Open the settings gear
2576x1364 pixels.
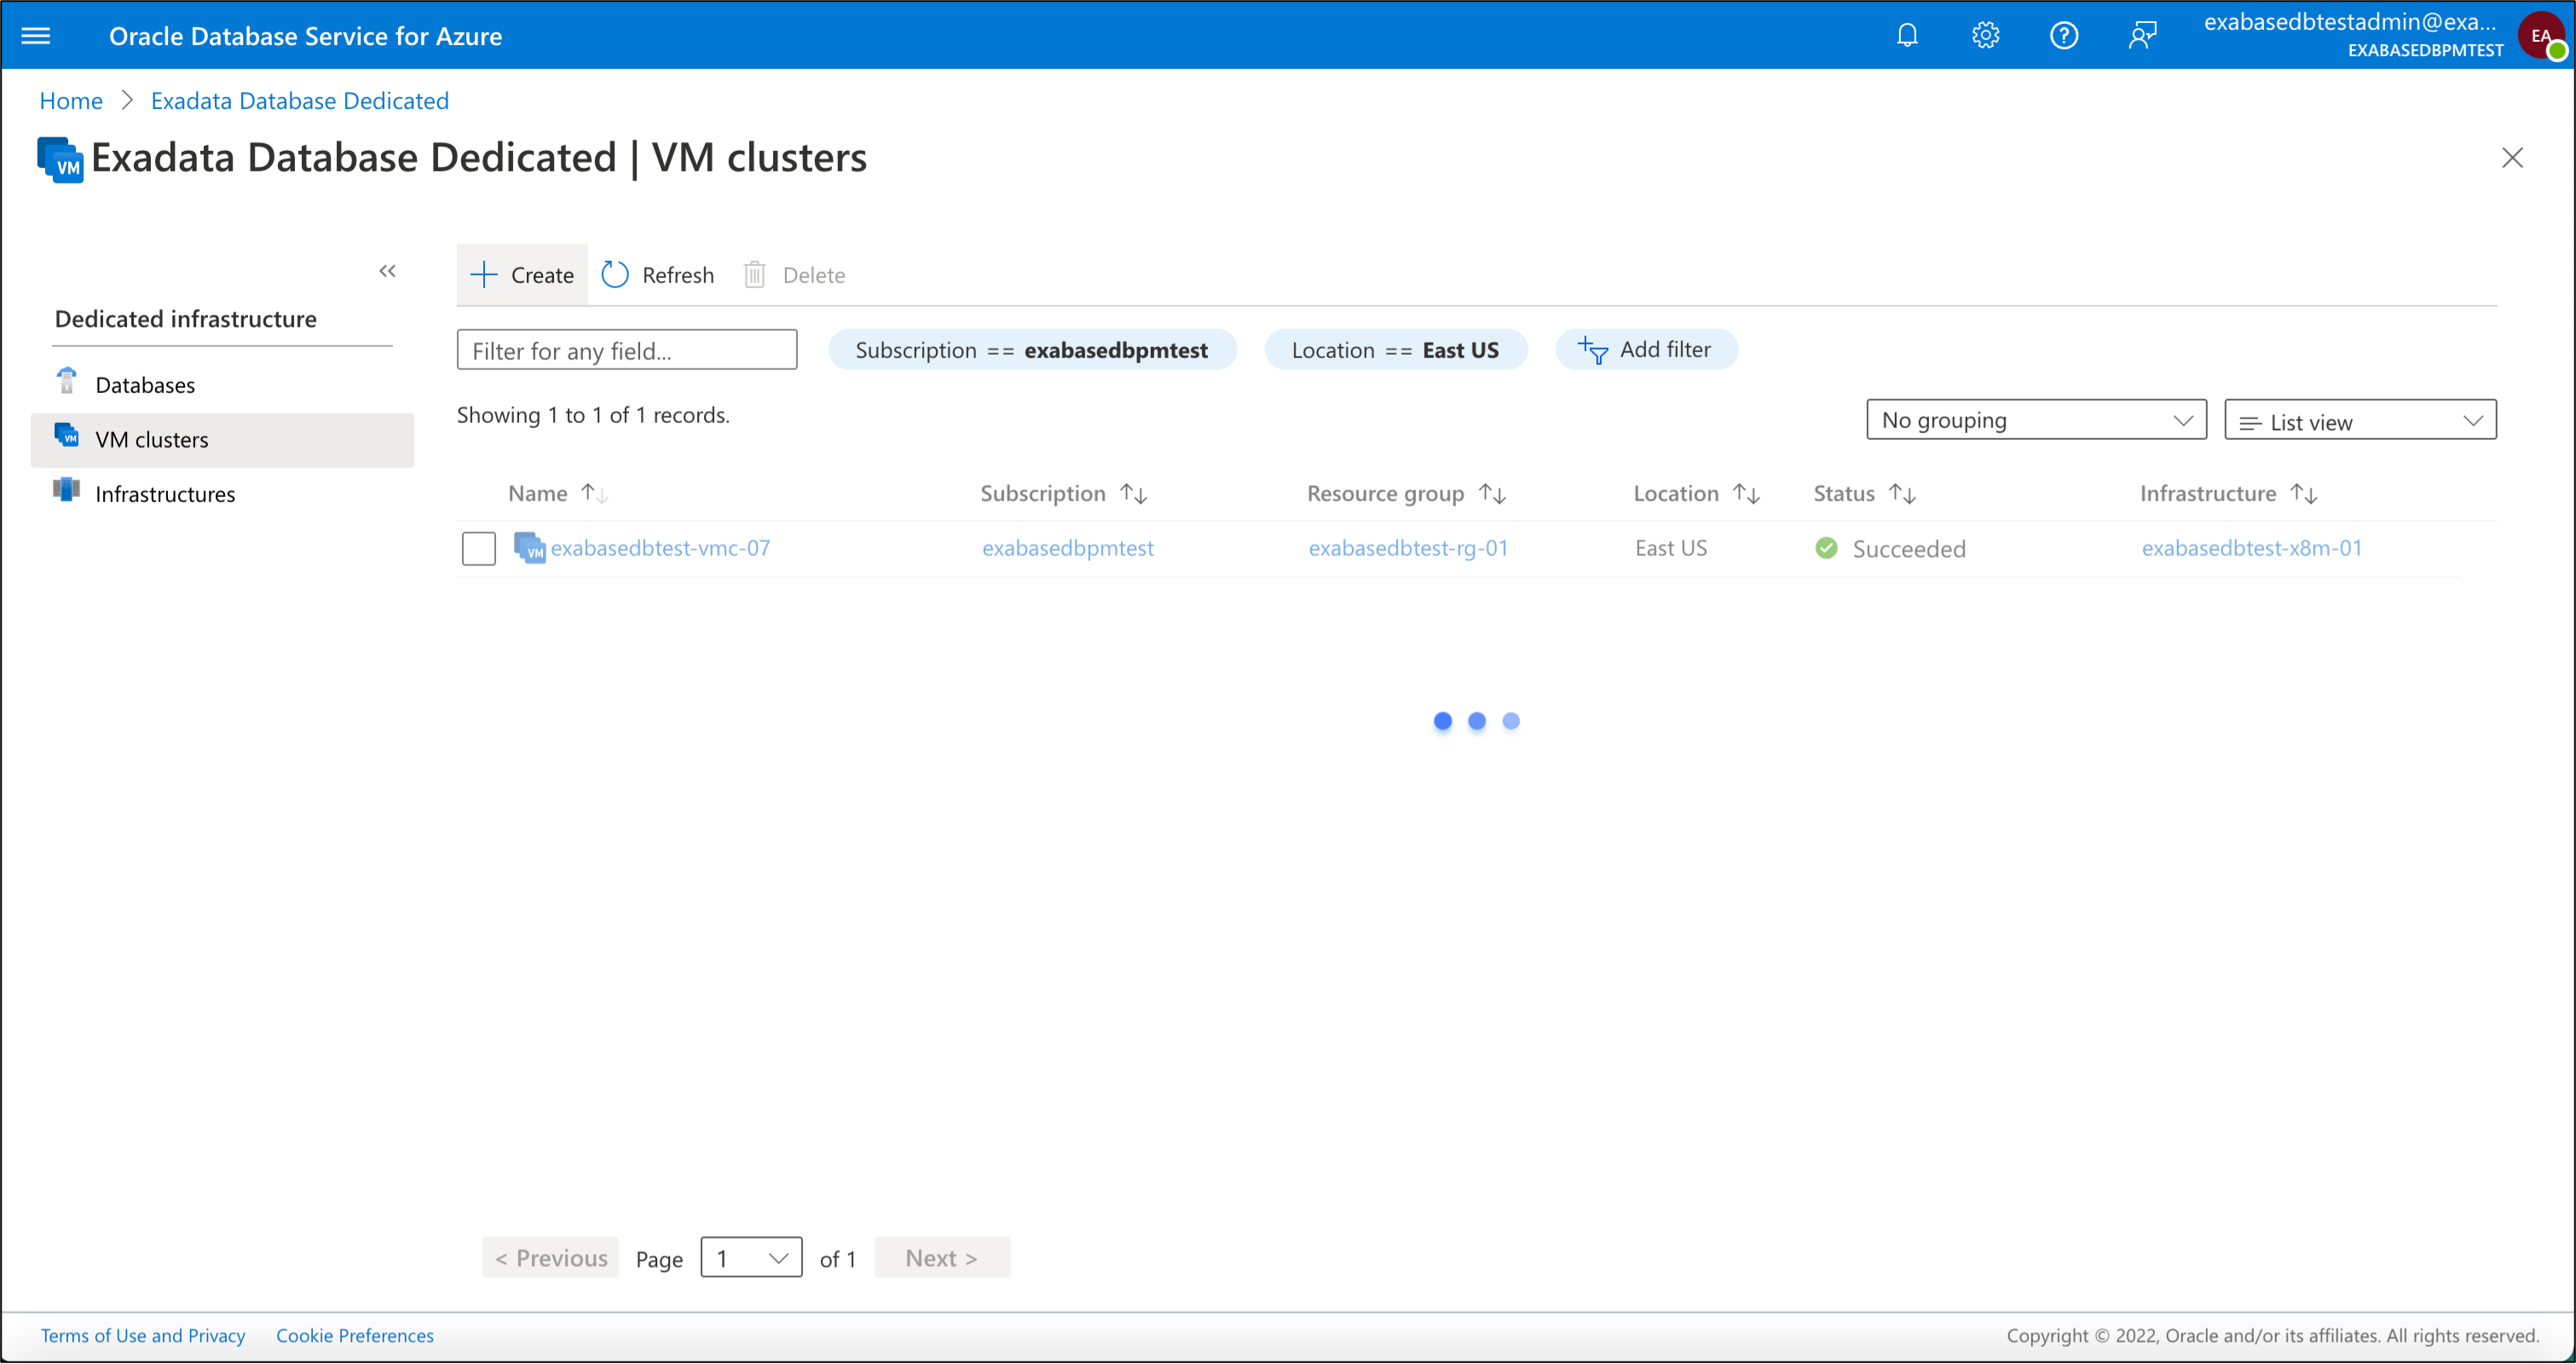coord(1984,35)
